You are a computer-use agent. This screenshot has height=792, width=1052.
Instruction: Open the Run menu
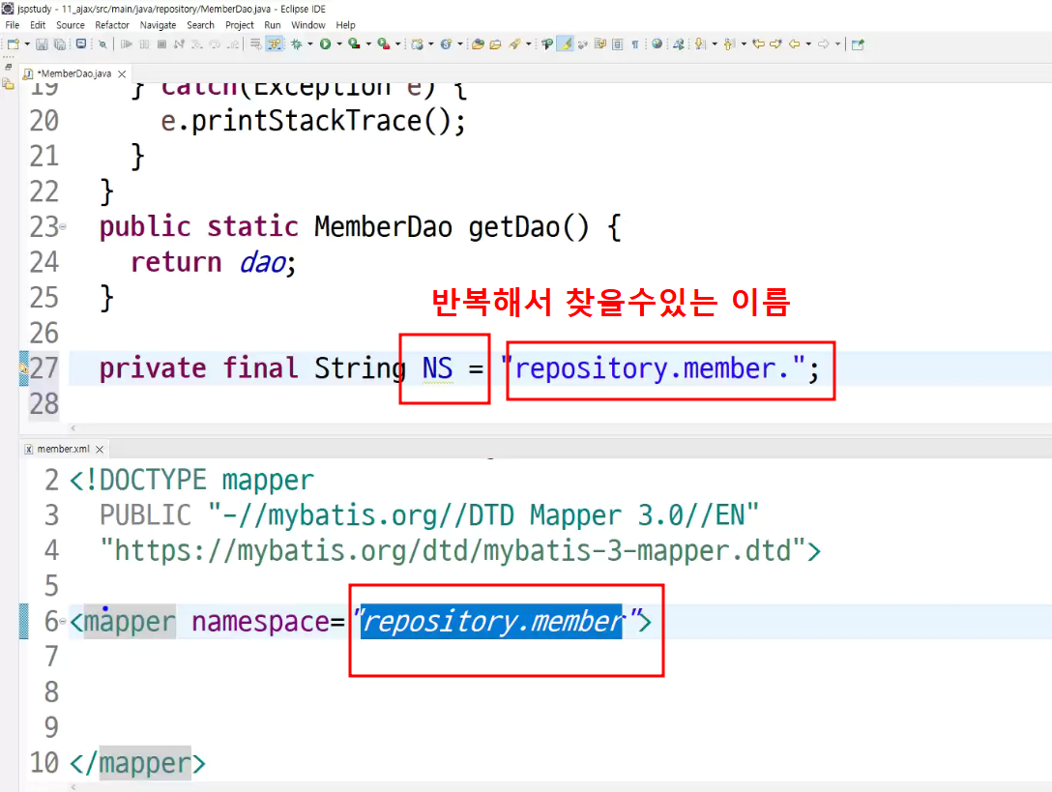tap(273, 25)
